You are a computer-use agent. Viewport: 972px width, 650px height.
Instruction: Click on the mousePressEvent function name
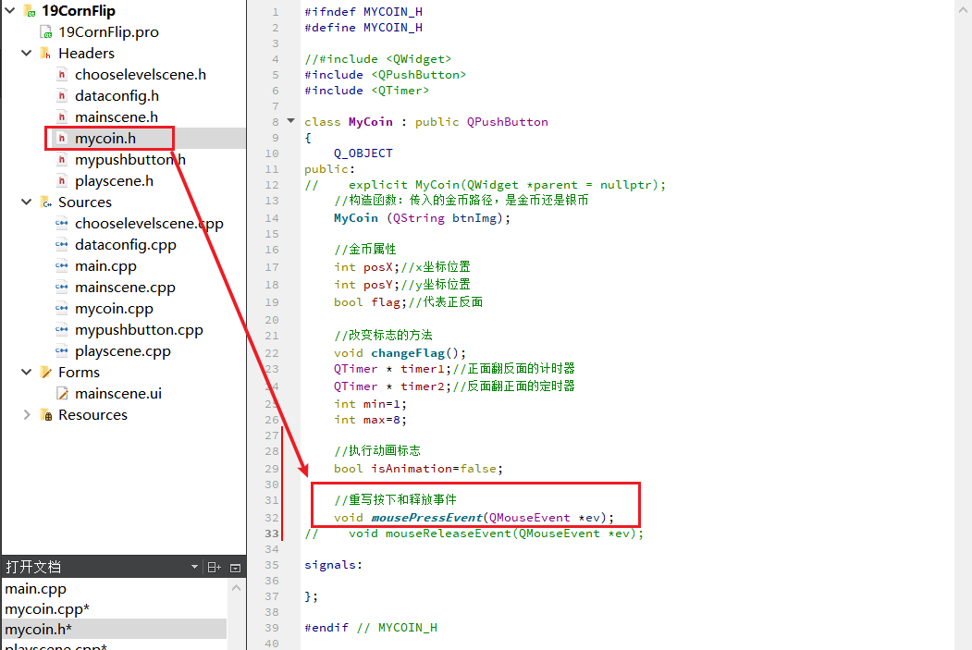(426, 518)
